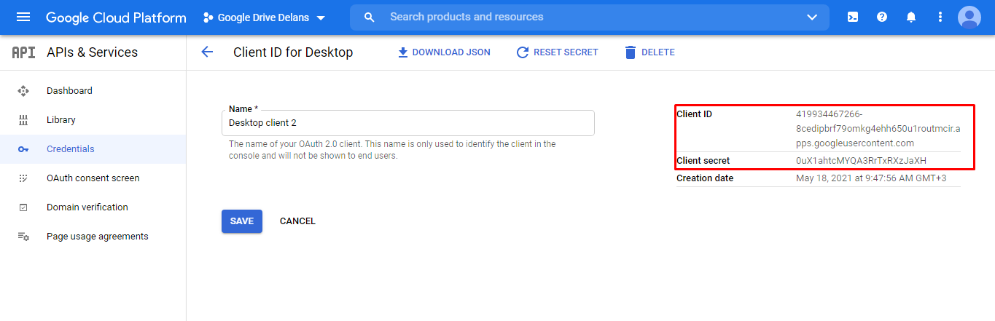Save the client changes
The width and height of the screenshot is (995, 321).
pyautogui.click(x=241, y=221)
